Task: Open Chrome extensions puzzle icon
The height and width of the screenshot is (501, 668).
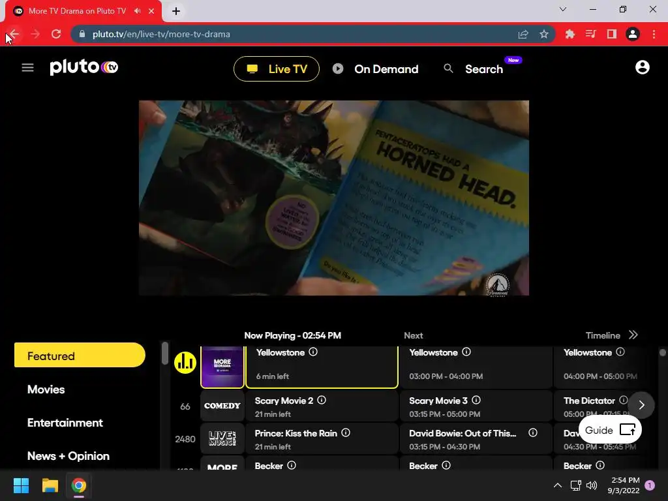Action: pyautogui.click(x=569, y=34)
